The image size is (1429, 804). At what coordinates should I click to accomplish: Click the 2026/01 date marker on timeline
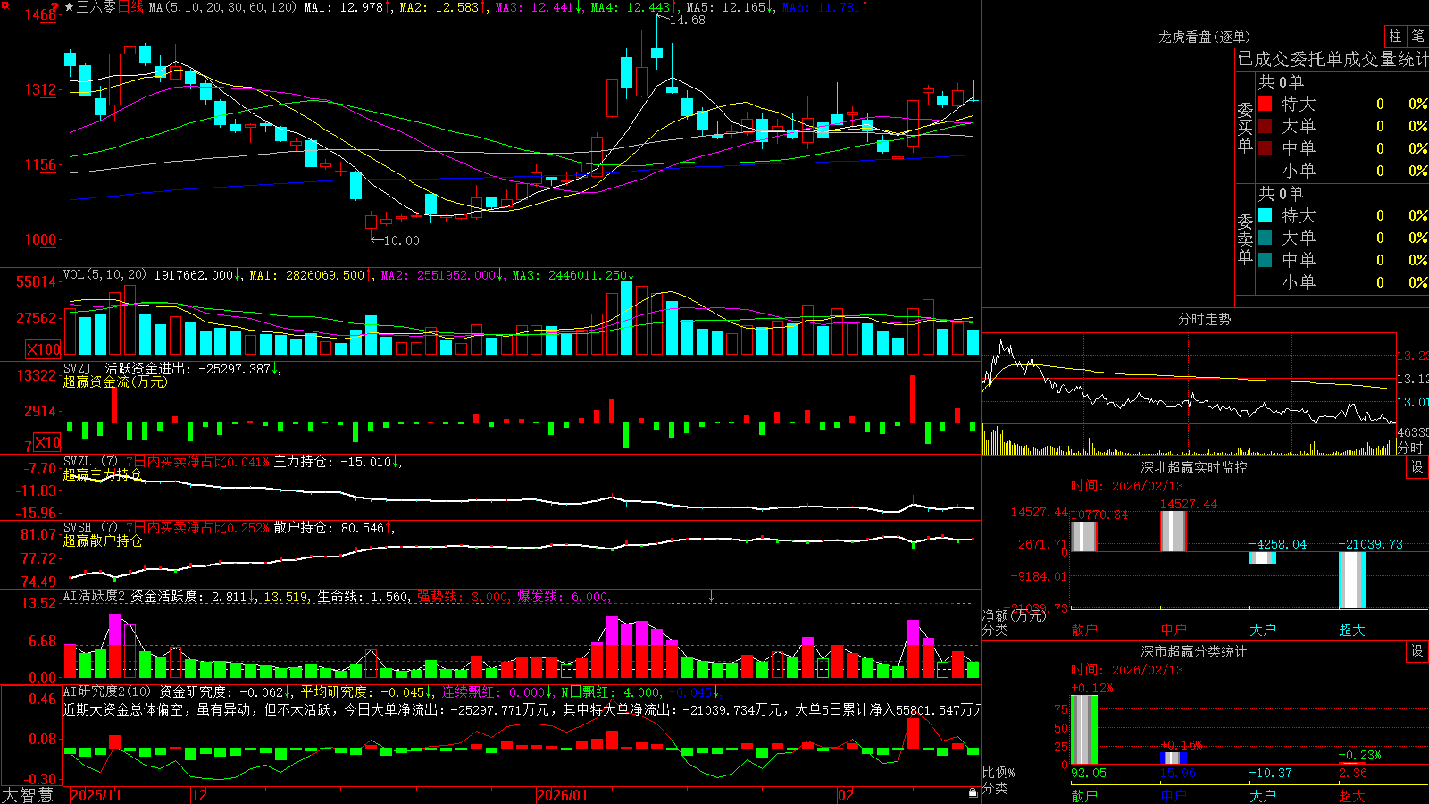[x=563, y=795]
